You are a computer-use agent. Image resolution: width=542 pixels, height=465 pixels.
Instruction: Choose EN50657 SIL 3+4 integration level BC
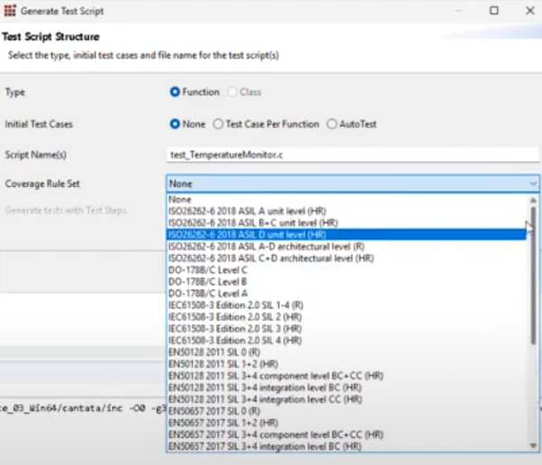(347, 446)
